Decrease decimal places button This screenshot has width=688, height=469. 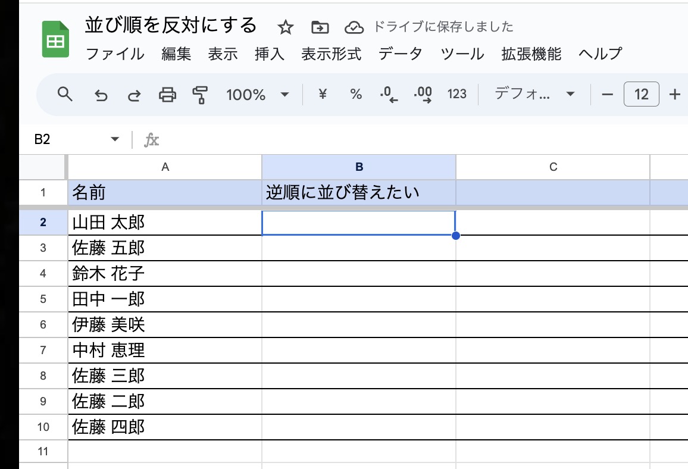[389, 95]
